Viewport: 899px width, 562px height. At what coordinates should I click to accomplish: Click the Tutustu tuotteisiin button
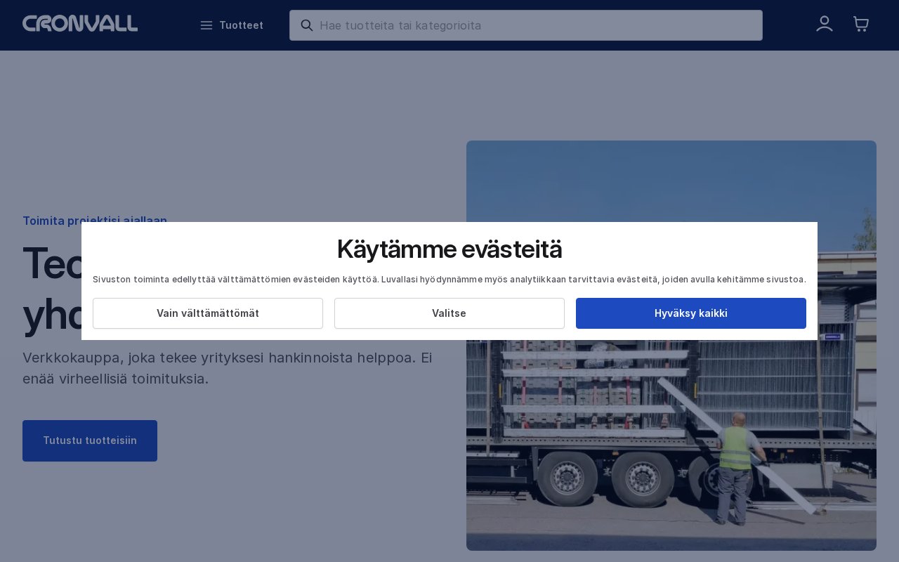[x=90, y=440]
